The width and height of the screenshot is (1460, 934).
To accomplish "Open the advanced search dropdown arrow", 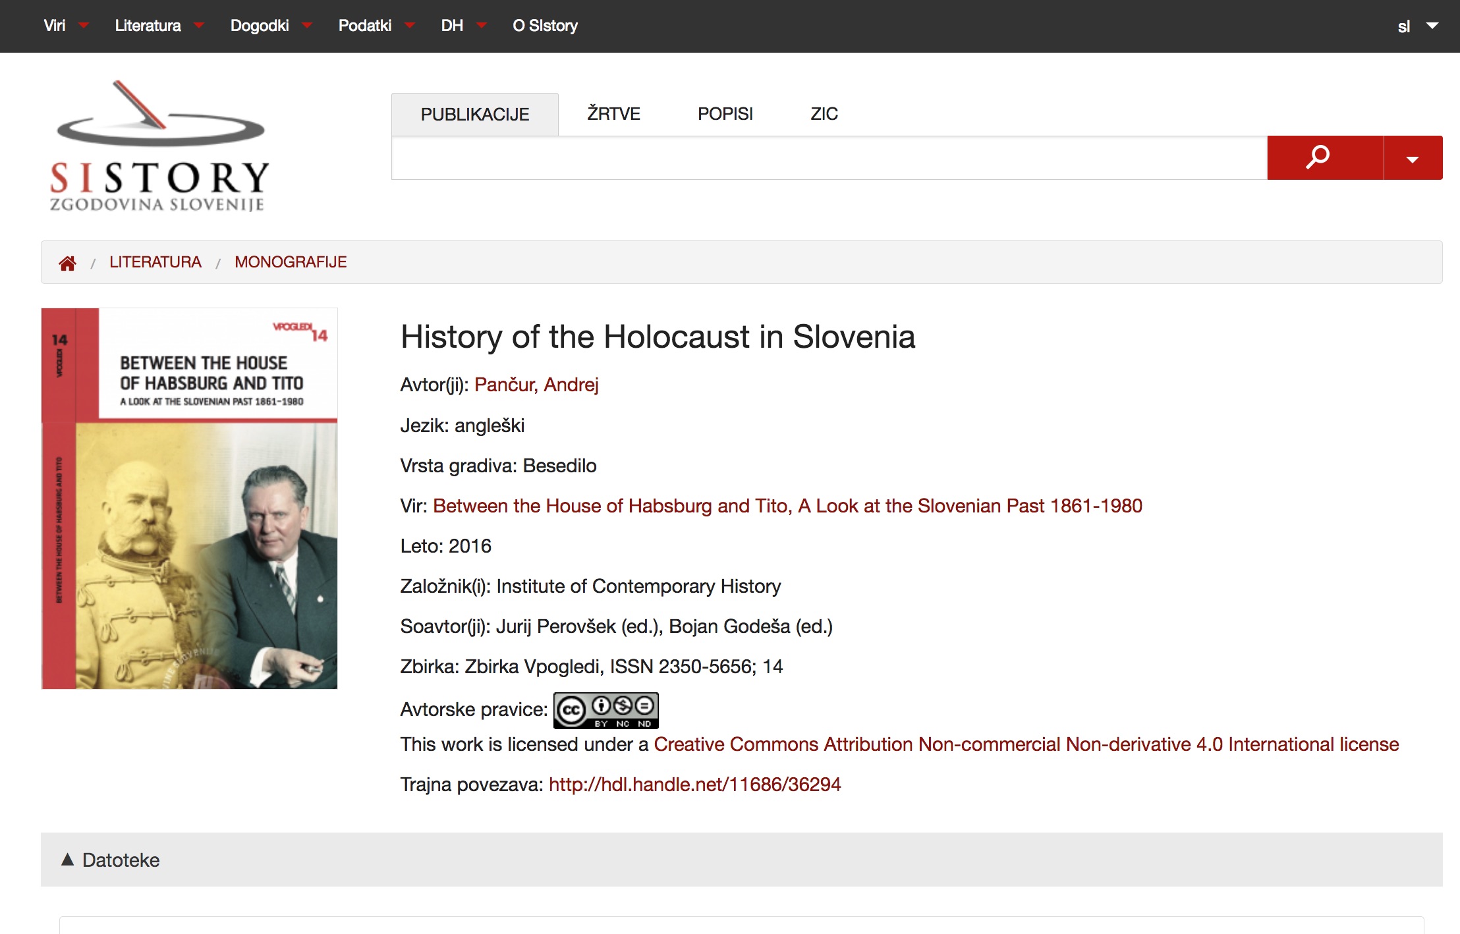I will coord(1412,157).
